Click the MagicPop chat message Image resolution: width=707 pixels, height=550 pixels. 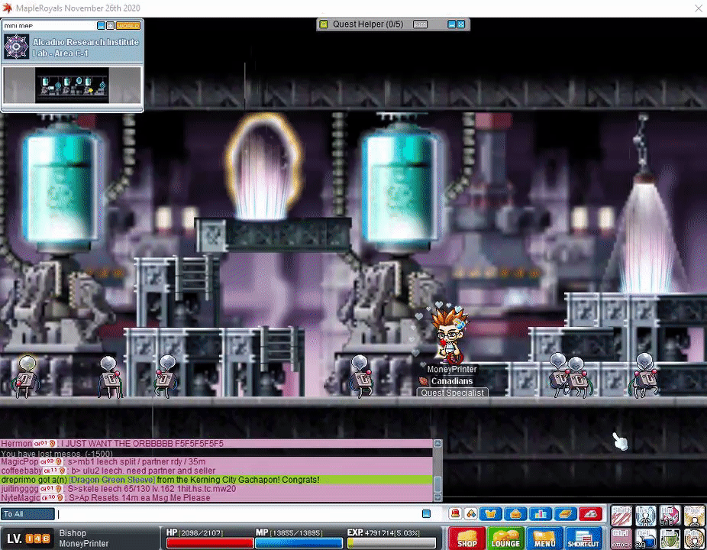click(103, 461)
